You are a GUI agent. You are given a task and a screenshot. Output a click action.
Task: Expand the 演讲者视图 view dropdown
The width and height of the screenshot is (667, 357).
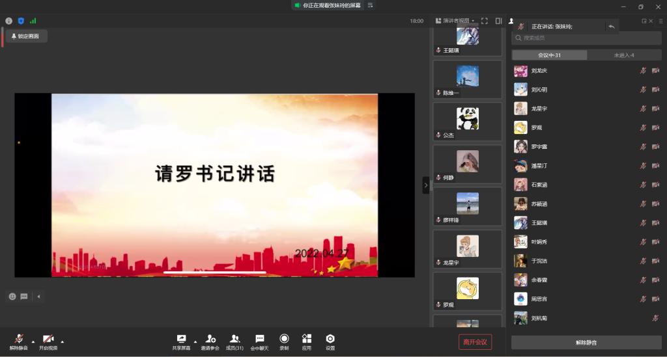point(455,21)
